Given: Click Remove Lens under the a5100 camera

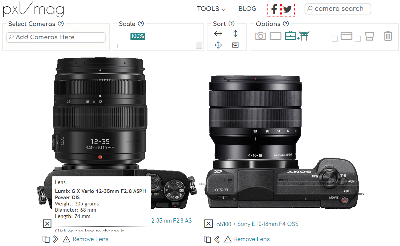Looking at the screenshot, I should 252,239.
